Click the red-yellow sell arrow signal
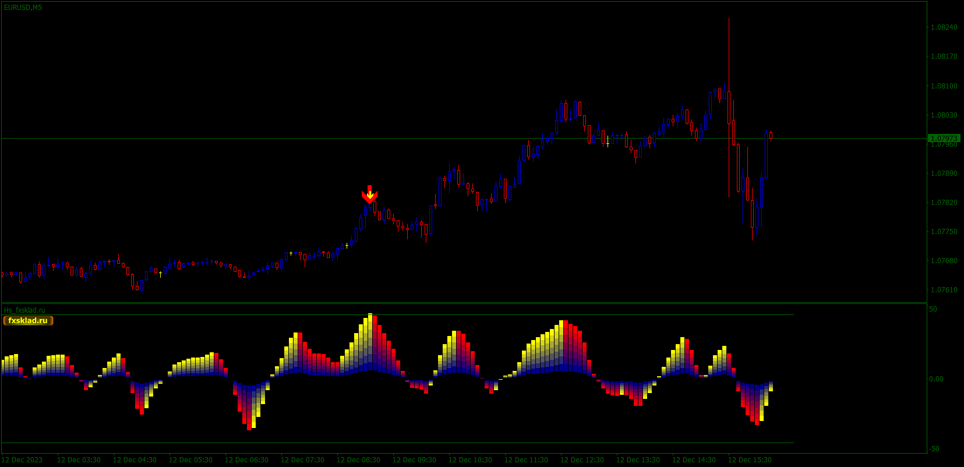The width and height of the screenshot is (964, 467). tap(370, 194)
